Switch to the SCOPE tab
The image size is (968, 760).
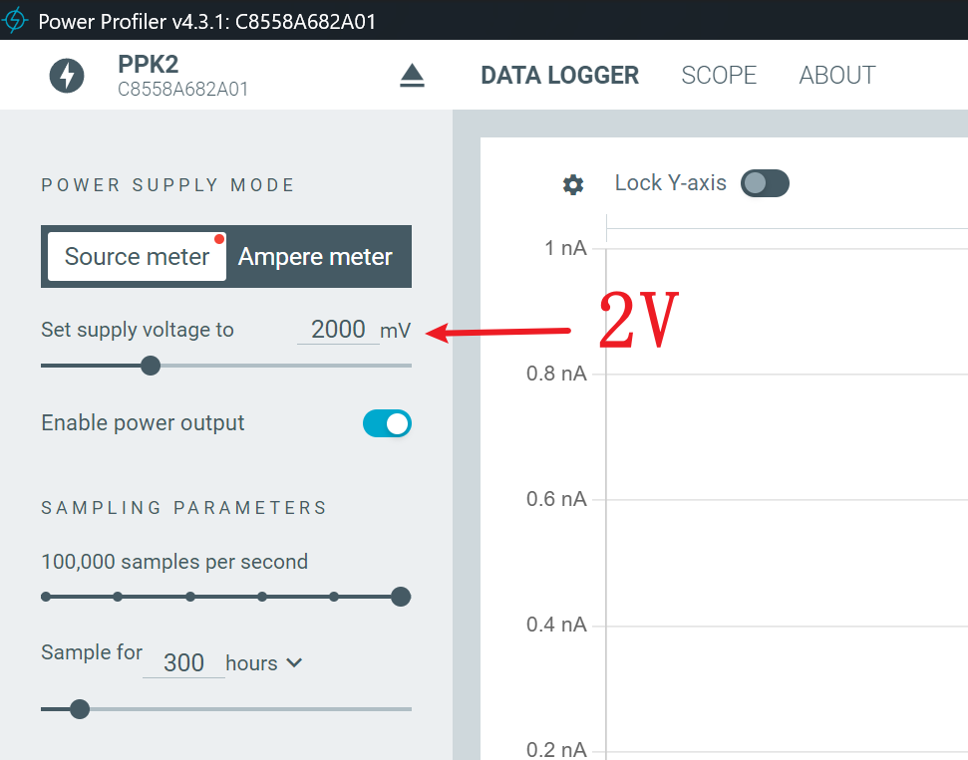tap(719, 76)
